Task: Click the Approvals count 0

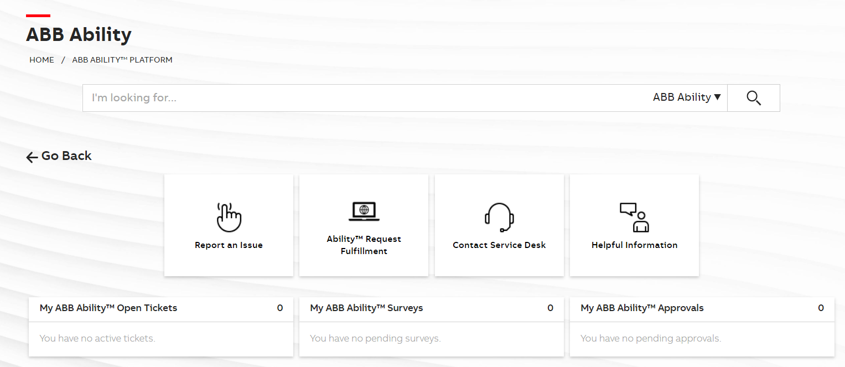Action: pos(821,308)
